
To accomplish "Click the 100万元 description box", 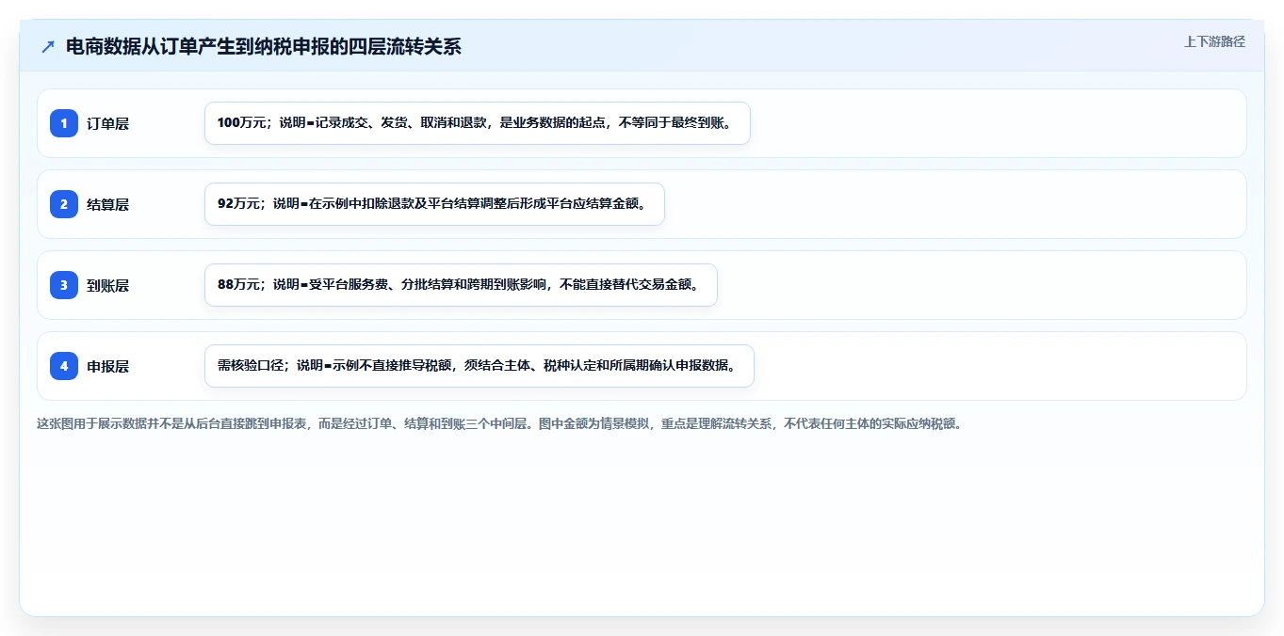I will click(478, 123).
